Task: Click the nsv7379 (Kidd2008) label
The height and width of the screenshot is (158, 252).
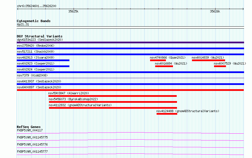Action: point(32,75)
